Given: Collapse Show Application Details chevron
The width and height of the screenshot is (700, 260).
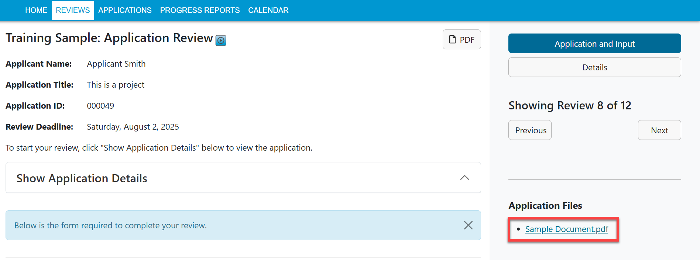Looking at the screenshot, I should point(465,178).
